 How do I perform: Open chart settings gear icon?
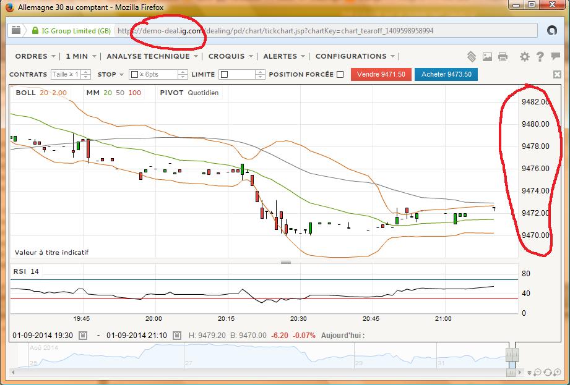click(x=525, y=56)
